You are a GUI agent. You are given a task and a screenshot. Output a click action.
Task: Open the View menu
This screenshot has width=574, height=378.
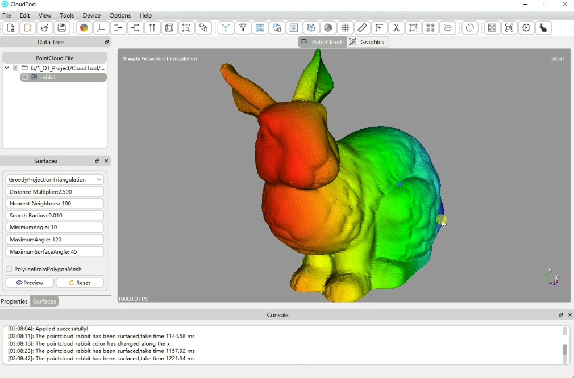coord(45,15)
